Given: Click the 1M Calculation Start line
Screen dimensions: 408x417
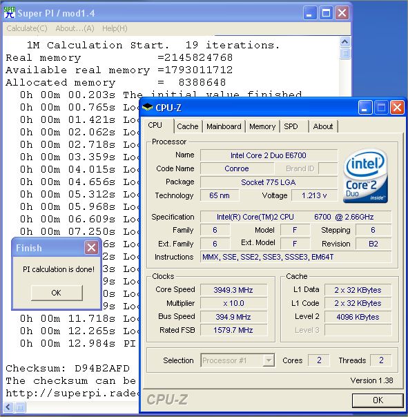Looking at the screenshot, I should click(153, 45).
